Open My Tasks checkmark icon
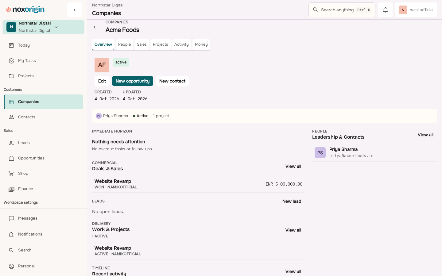Image resolution: width=442 pixels, height=276 pixels. [11, 61]
